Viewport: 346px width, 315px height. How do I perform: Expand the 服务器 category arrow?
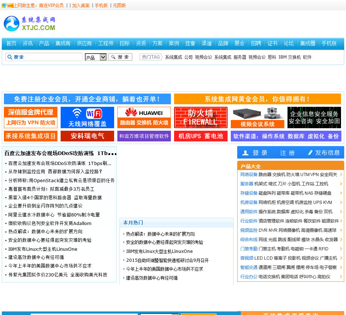[341, 184]
